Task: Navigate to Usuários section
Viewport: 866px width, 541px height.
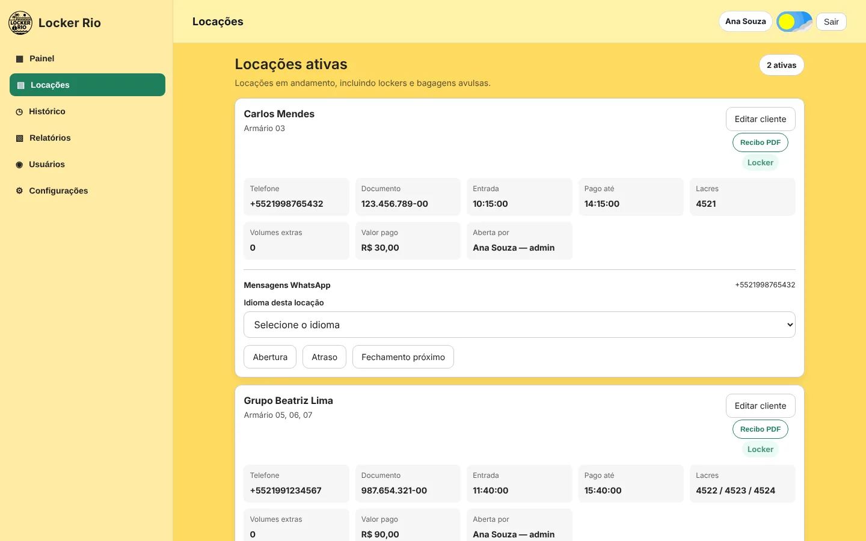Action: coord(87,164)
